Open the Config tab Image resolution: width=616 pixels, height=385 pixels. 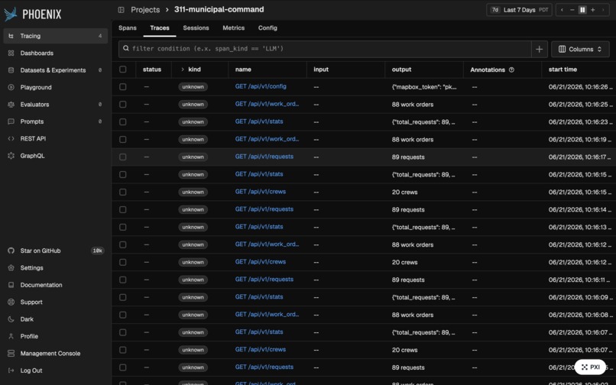[x=267, y=28]
